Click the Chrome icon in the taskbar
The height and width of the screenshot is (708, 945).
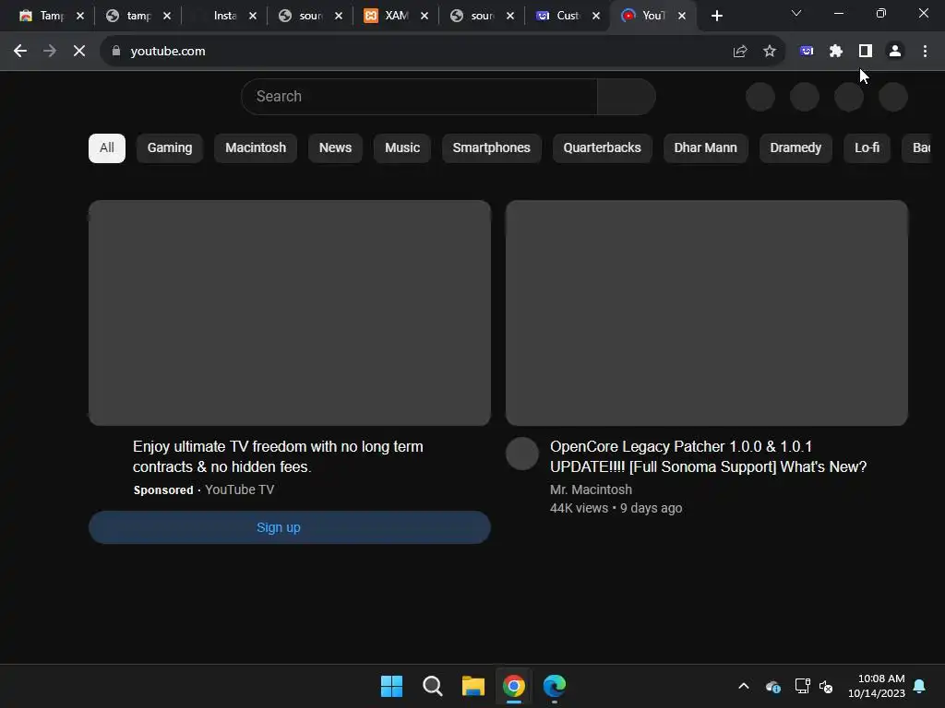click(x=513, y=686)
